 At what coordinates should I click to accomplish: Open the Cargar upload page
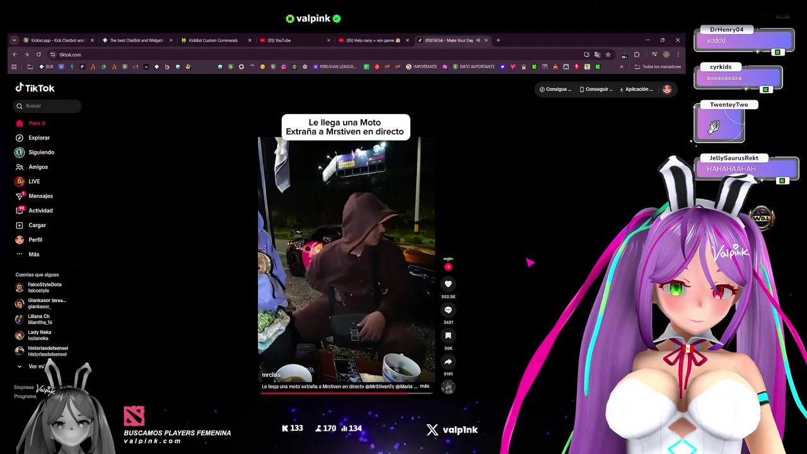pyautogui.click(x=31, y=224)
